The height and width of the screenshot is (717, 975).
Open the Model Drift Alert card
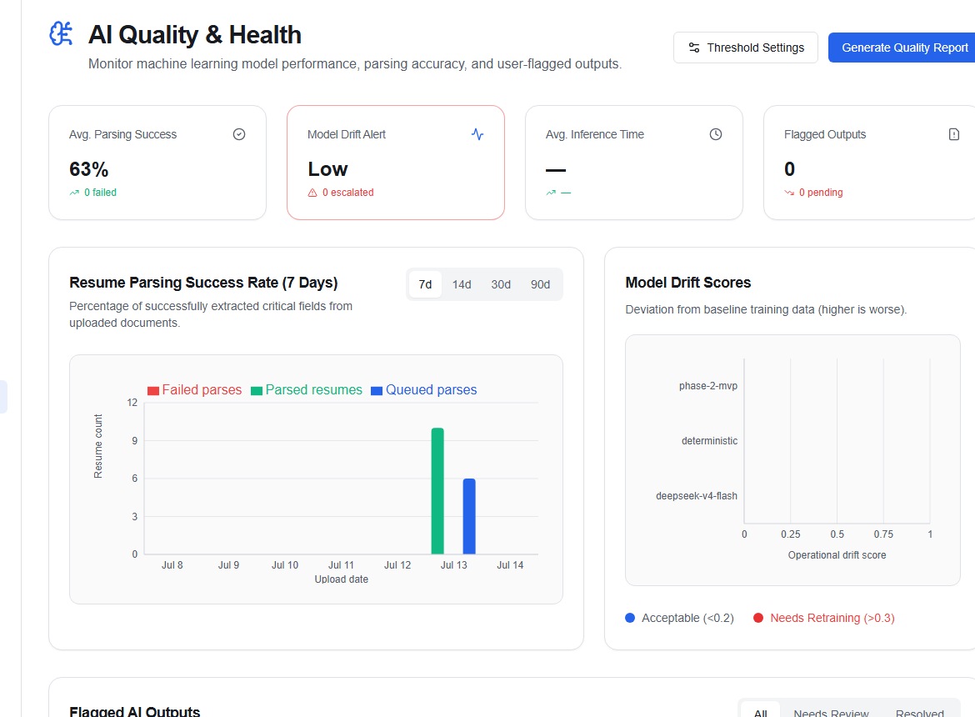[x=396, y=163]
